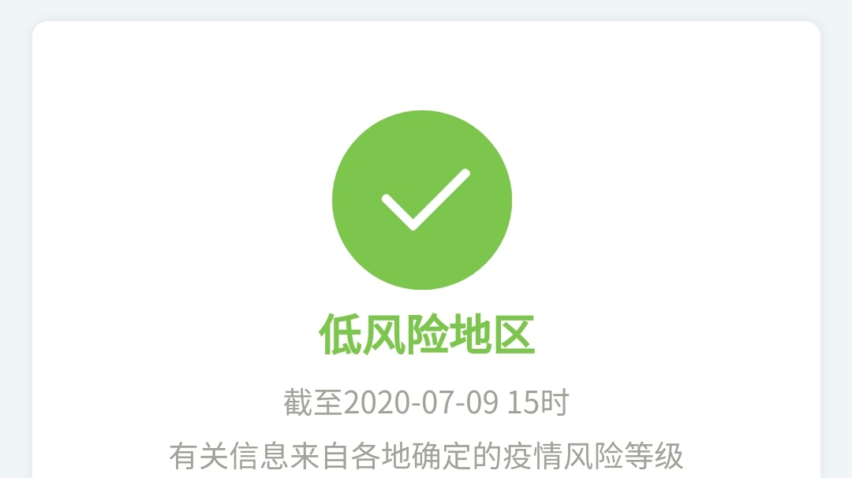This screenshot has height=478, width=852.
Task: Click the date 2020-07-09 in timestamp
Action: coord(421,402)
